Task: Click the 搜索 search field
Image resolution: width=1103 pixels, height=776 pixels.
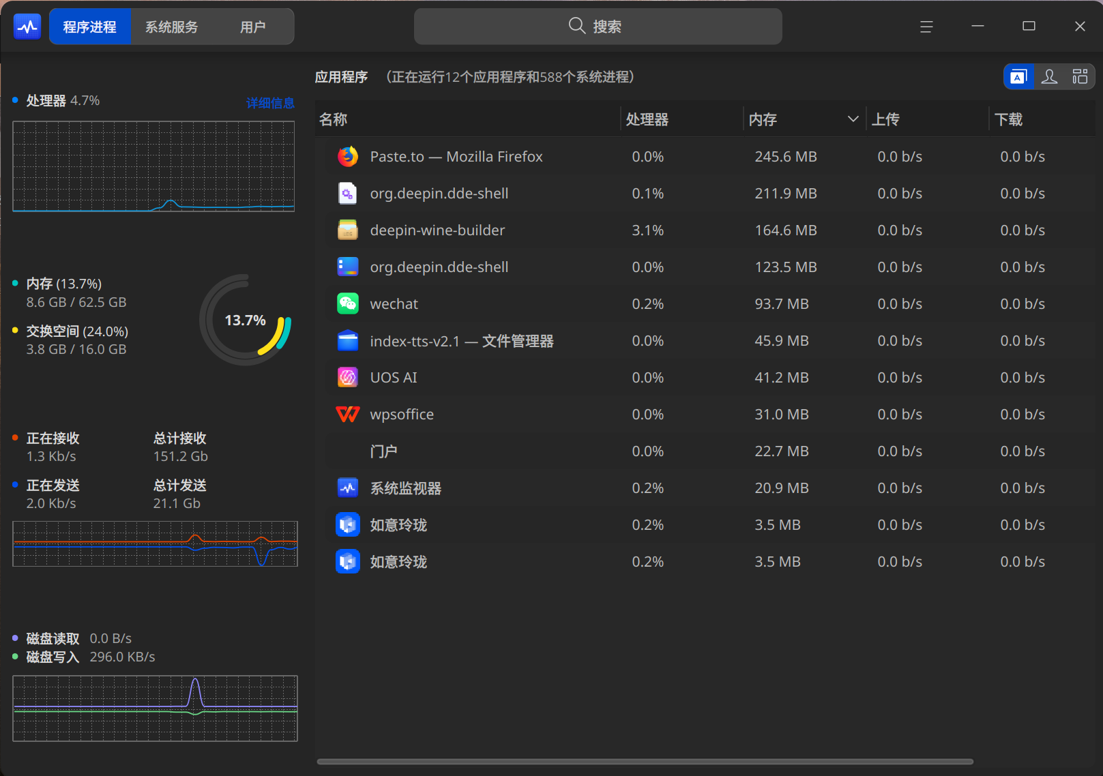Action: pyautogui.click(x=598, y=27)
